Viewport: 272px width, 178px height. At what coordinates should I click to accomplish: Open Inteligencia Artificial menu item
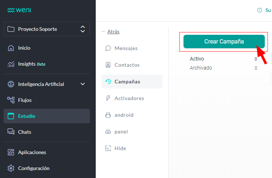click(x=47, y=84)
